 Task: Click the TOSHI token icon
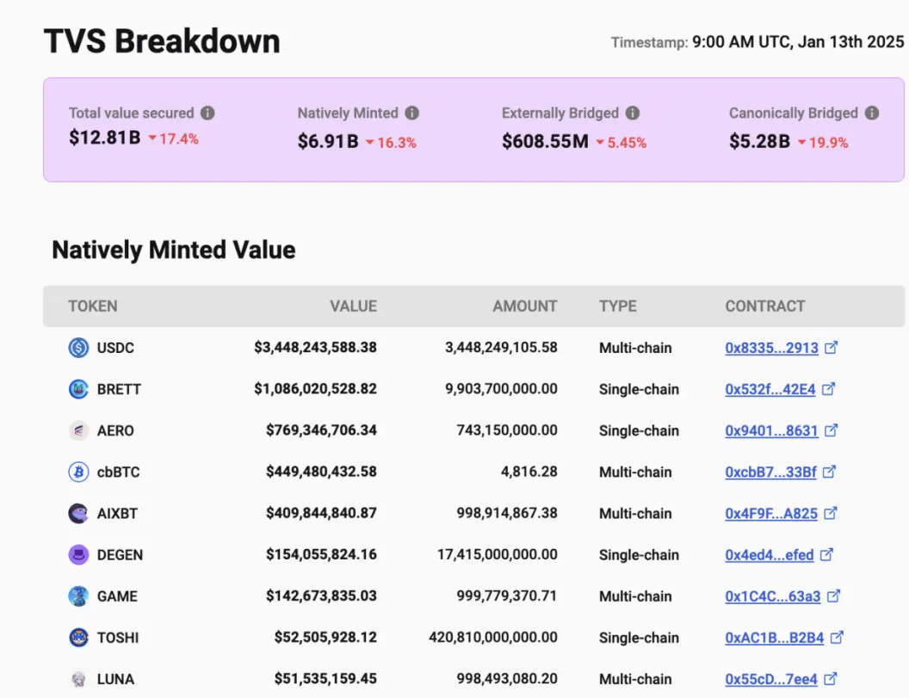click(x=78, y=638)
